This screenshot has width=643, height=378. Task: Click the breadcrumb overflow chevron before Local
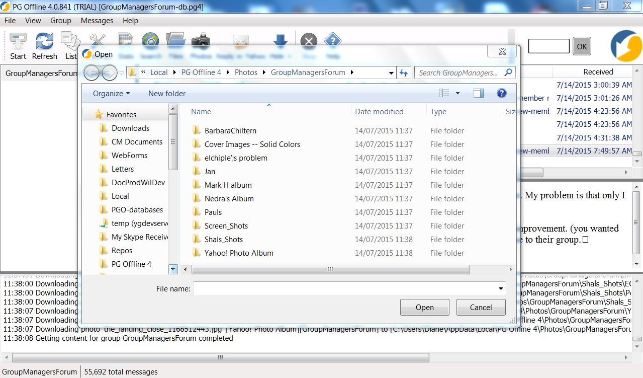tap(144, 72)
